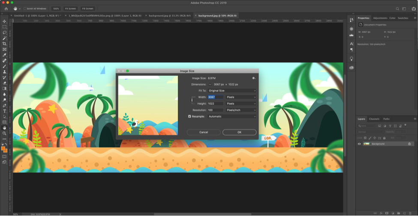This screenshot has width=418, height=216.
Task: Select the Lasso tool
Action: click(x=5, y=33)
